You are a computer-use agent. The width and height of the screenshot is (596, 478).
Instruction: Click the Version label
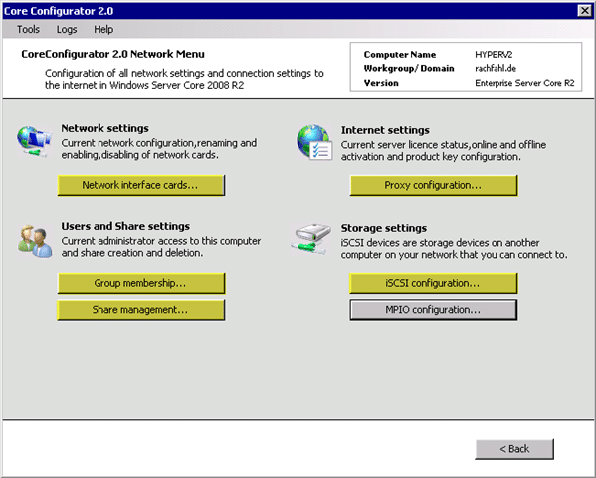(381, 83)
